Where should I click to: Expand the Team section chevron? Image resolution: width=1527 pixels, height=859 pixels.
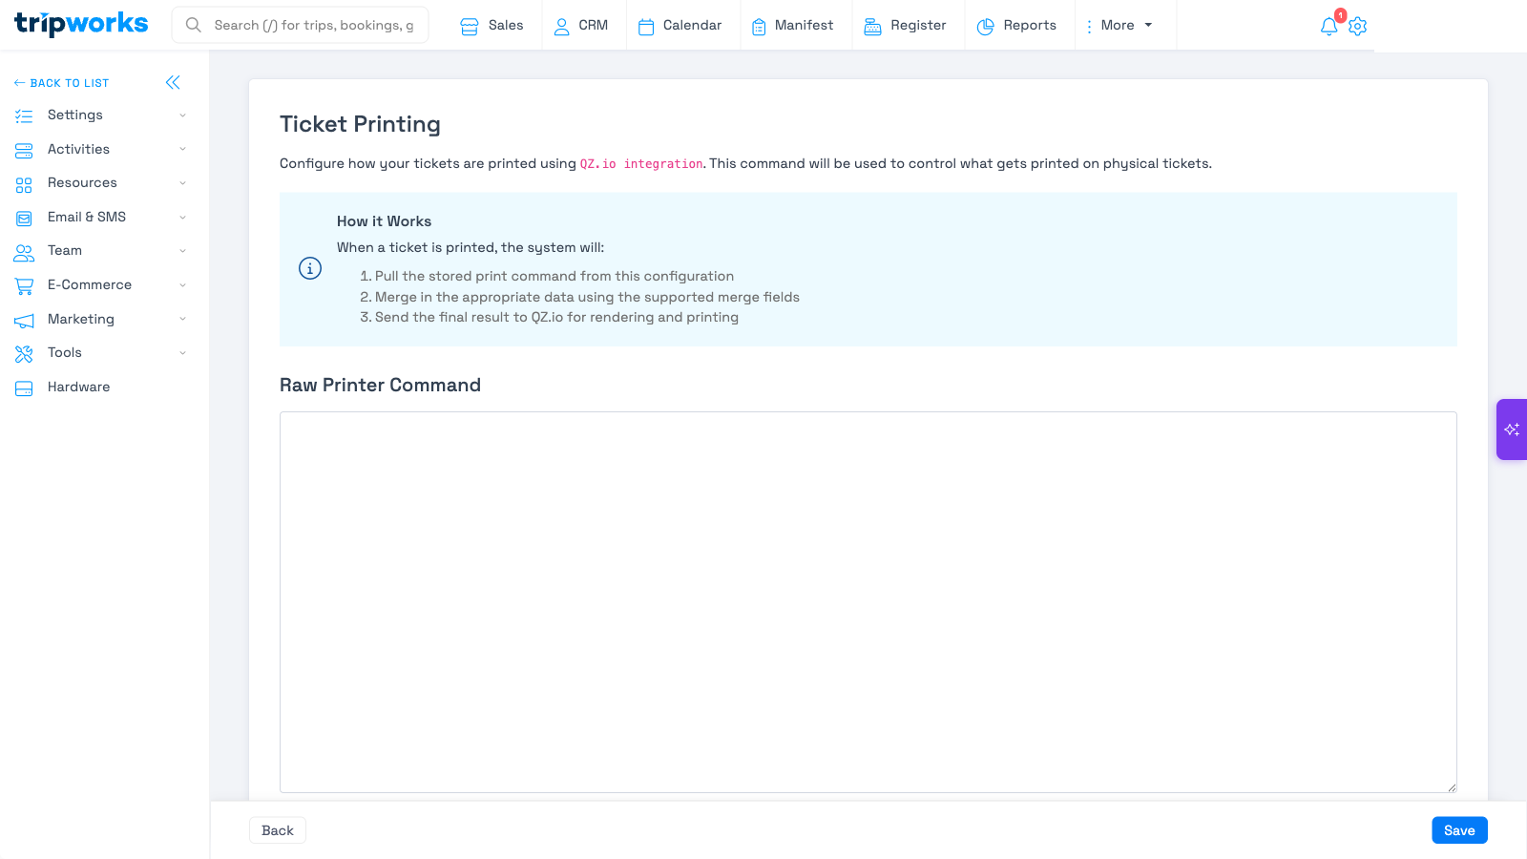(x=182, y=251)
